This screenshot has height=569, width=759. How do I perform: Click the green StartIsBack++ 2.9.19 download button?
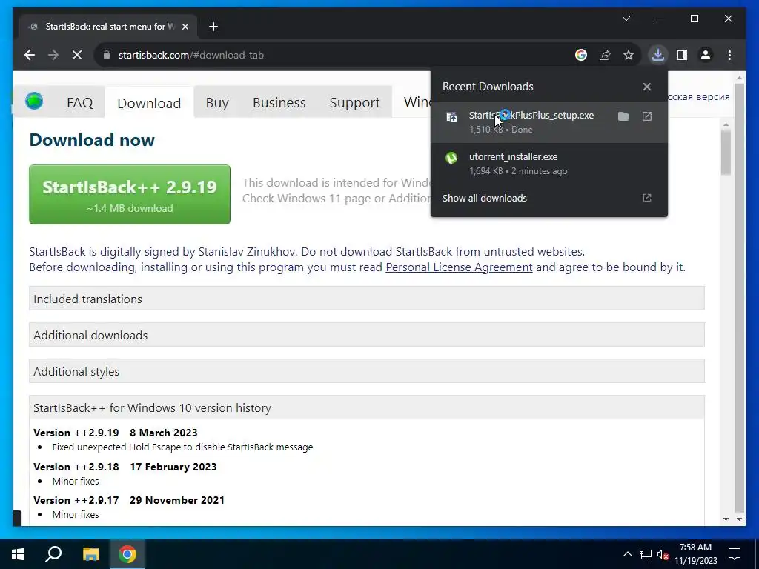(130, 195)
